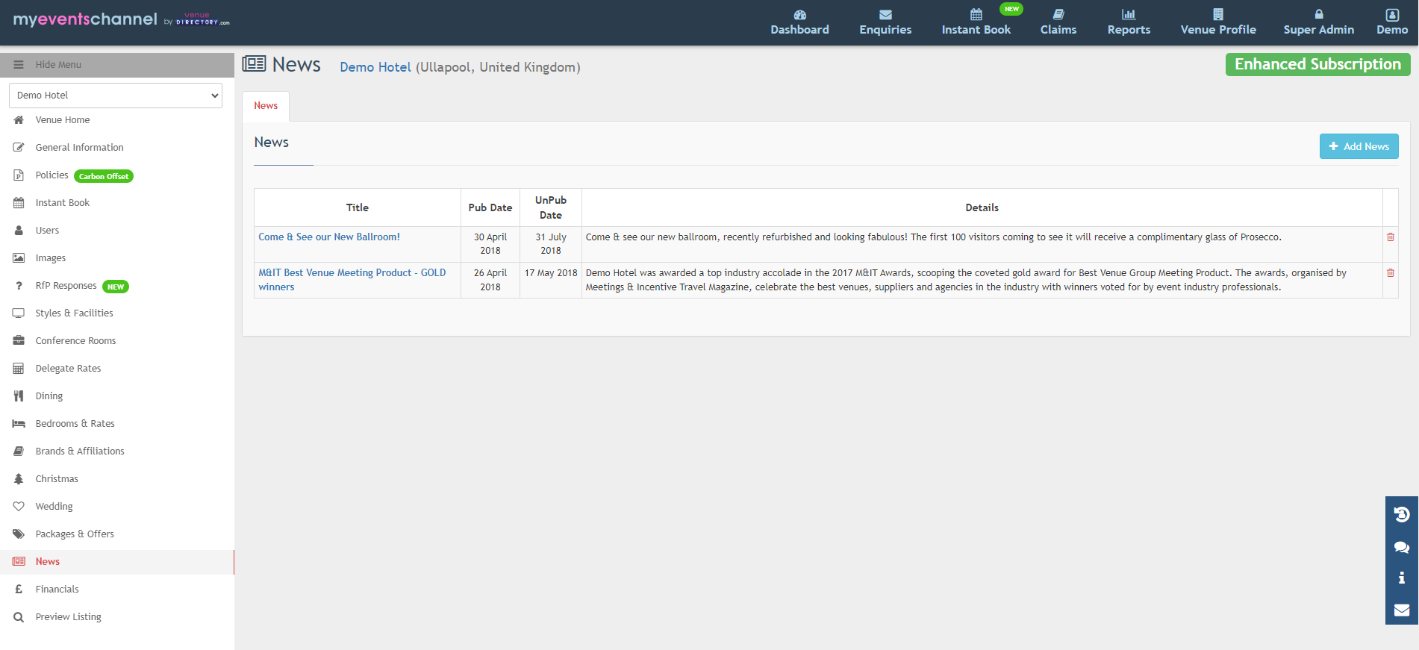1419x650 pixels.
Task: Click the Demo Hotel link in the page header
Action: coord(375,67)
